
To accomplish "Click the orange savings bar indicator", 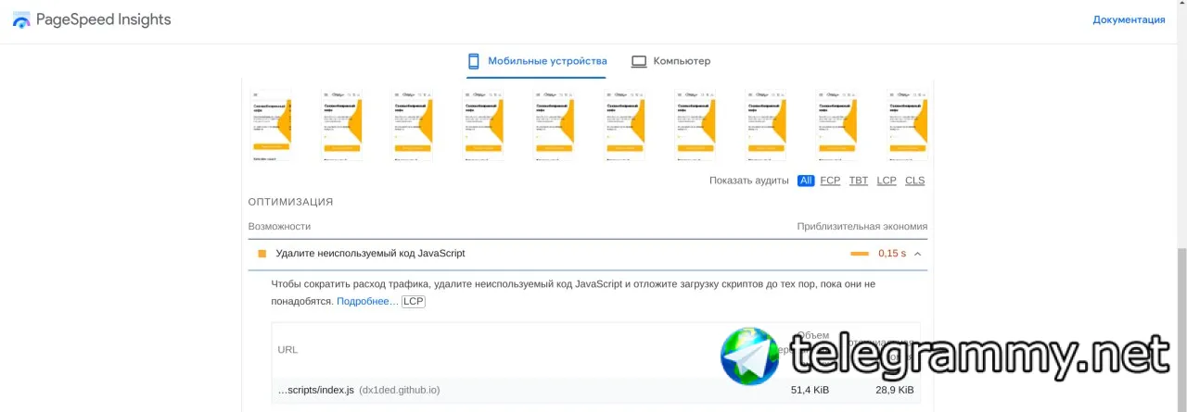I will [x=860, y=254].
